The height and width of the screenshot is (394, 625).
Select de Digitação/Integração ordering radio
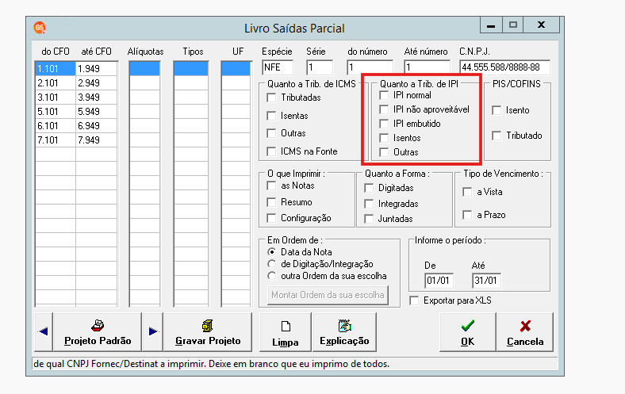pyautogui.click(x=271, y=264)
